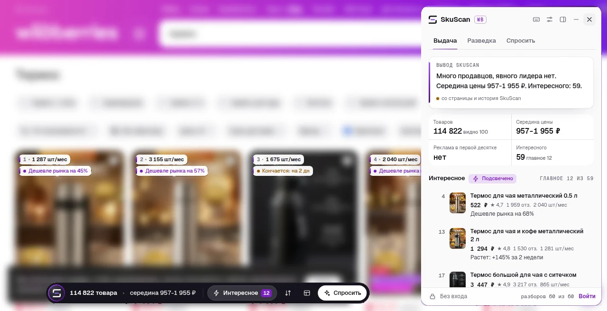The image size is (607, 311).
Task: Open keyboard shortcuts in the SkuScan header
Action: (536, 19)
